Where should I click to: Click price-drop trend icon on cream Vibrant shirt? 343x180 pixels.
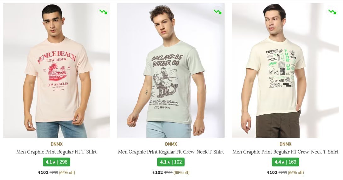[x=332, y=12]
